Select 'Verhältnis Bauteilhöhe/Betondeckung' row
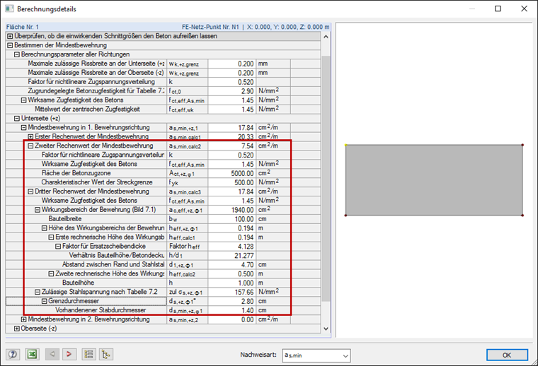Image resolution: width=538 pixels, height=366 pixels. pyautogui.click(x=163, y=255)
